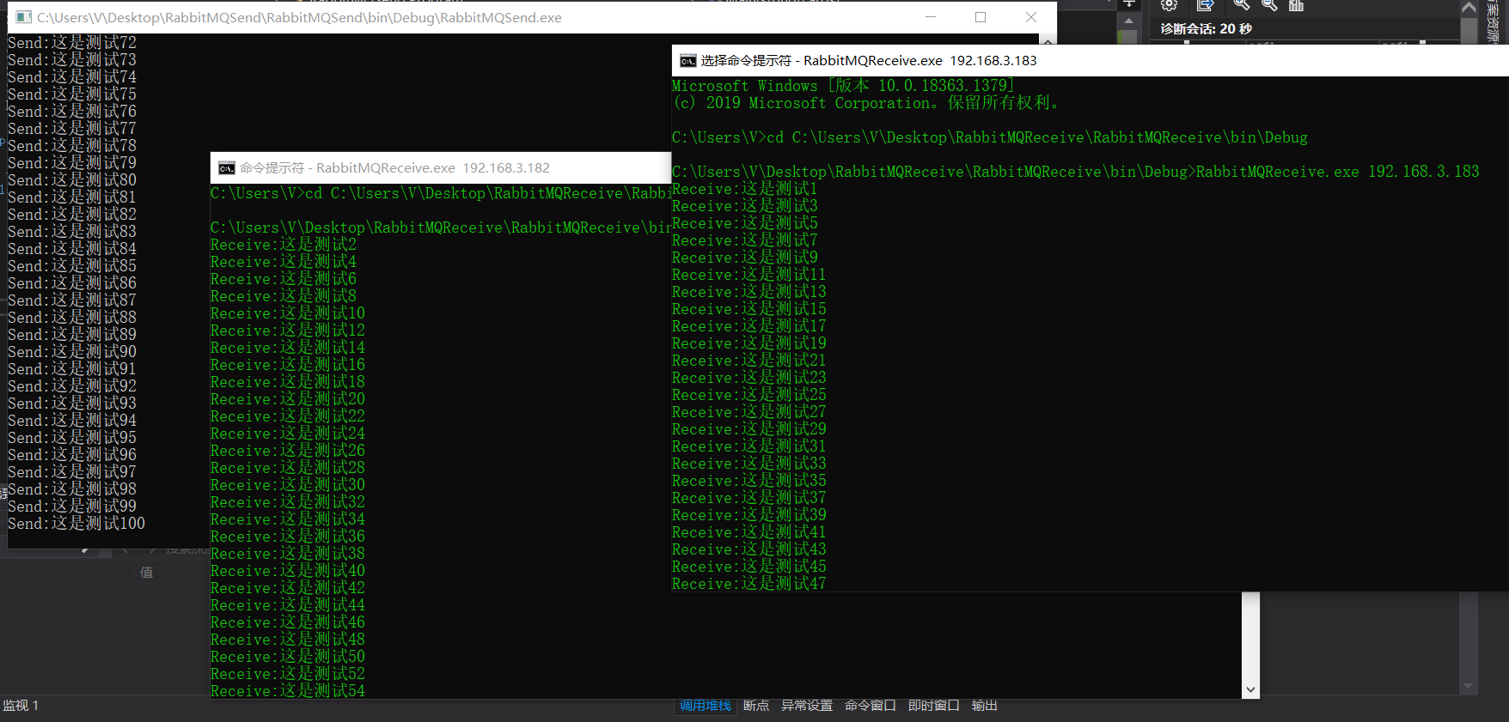
Task: Click the scroll-up arrow of the RabbitMQSend console
Action: pos(1048,39)
